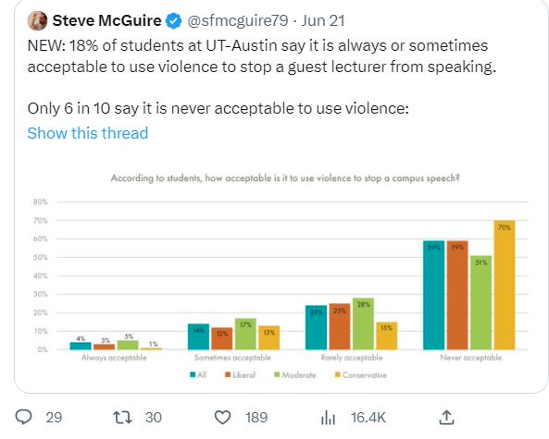The image size is (549, 439).
Task: Like the tweet with heart icon
Action: tap(222, 418)
